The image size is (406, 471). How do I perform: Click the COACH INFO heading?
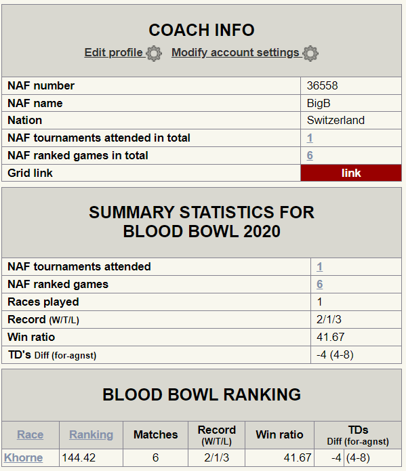tap(202, 30)
